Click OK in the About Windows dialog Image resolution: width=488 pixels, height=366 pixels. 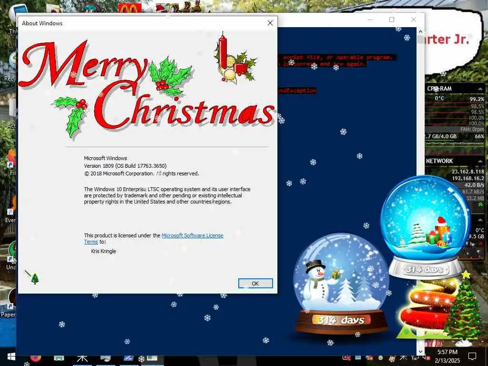point(255,283)
